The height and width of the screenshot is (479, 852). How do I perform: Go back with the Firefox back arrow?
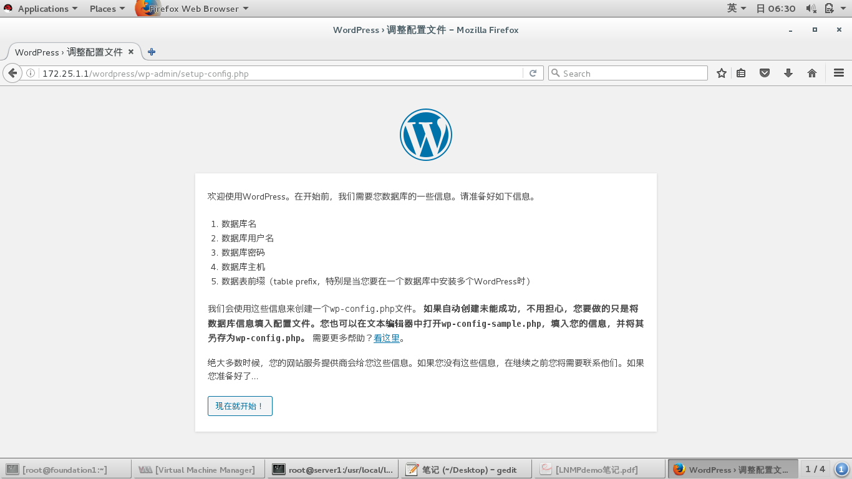[x=12, y=73]
